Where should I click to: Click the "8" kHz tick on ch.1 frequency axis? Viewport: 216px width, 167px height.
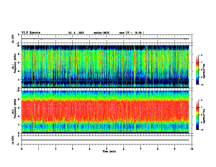click(x=19, y=54)
